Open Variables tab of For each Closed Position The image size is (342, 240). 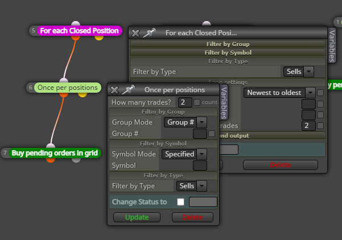pos(332,45)
